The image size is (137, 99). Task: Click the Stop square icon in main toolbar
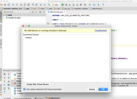(81, 5)
